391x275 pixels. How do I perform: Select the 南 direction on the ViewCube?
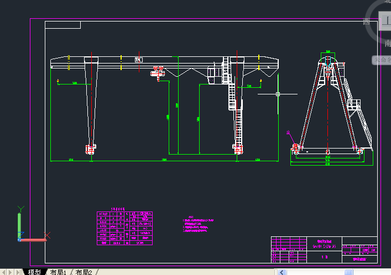click(388, 43)
